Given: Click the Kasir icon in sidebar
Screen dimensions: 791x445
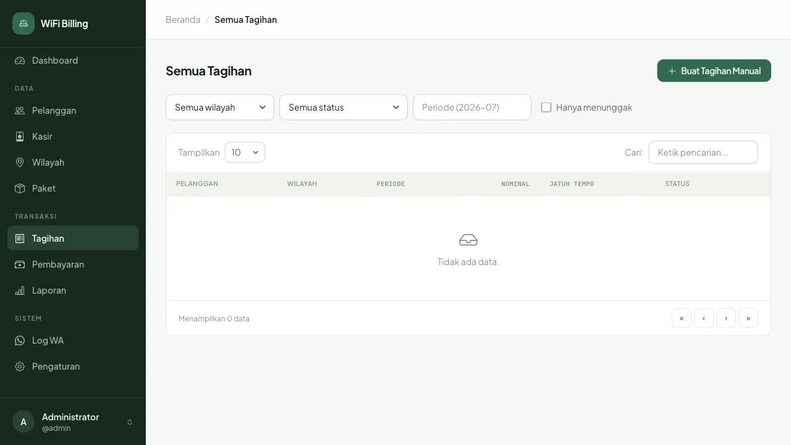Looking at the screenshot, I should 20,137.
